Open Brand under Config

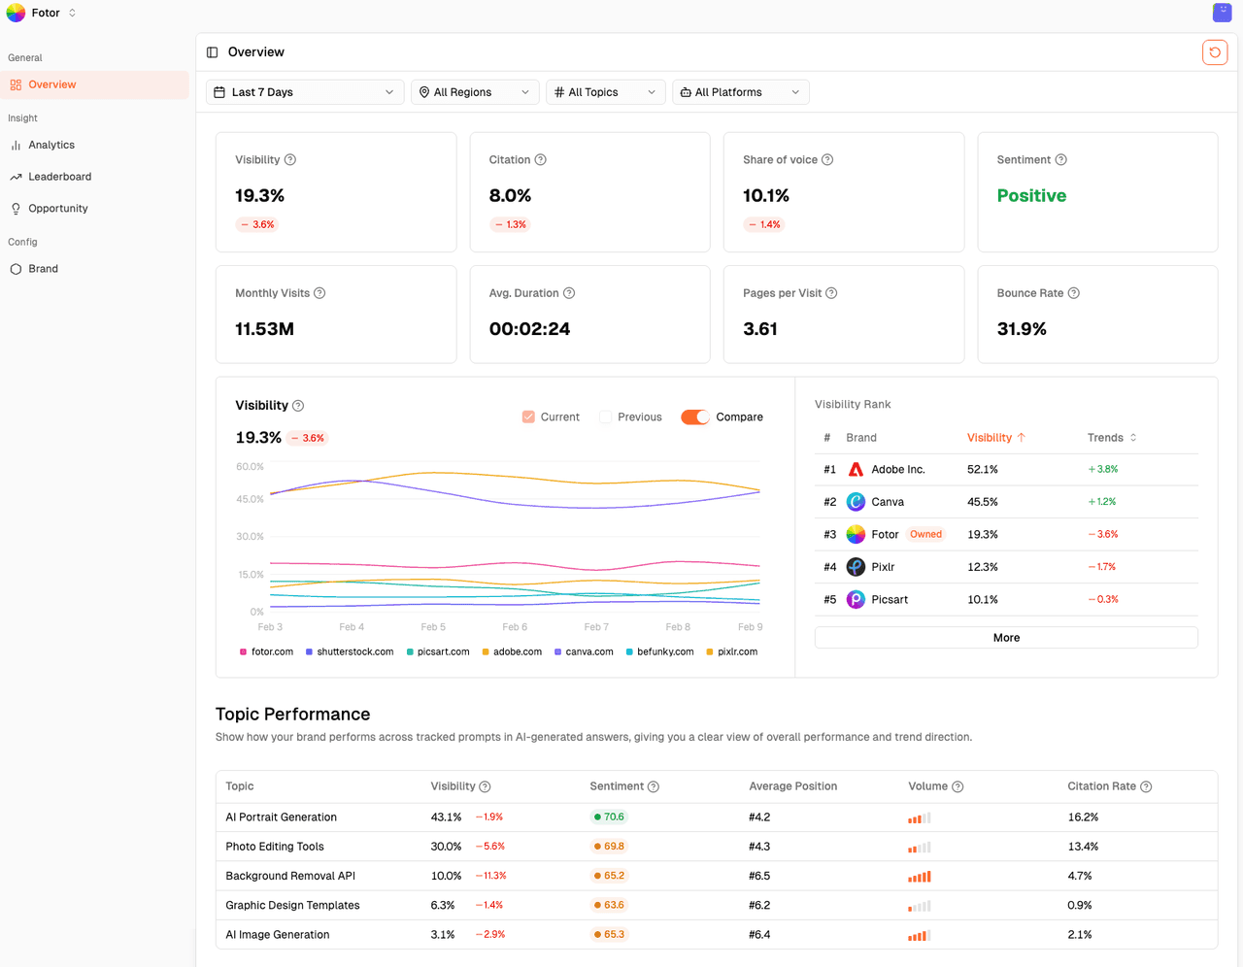click(95, 269)
